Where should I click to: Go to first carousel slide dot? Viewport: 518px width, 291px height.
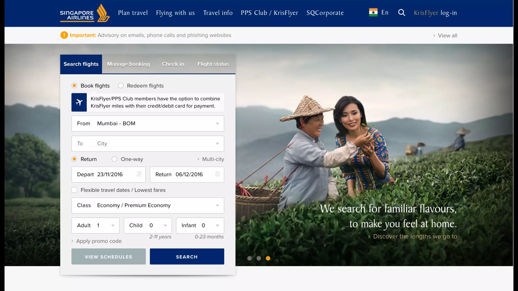[x=249, y=258]
